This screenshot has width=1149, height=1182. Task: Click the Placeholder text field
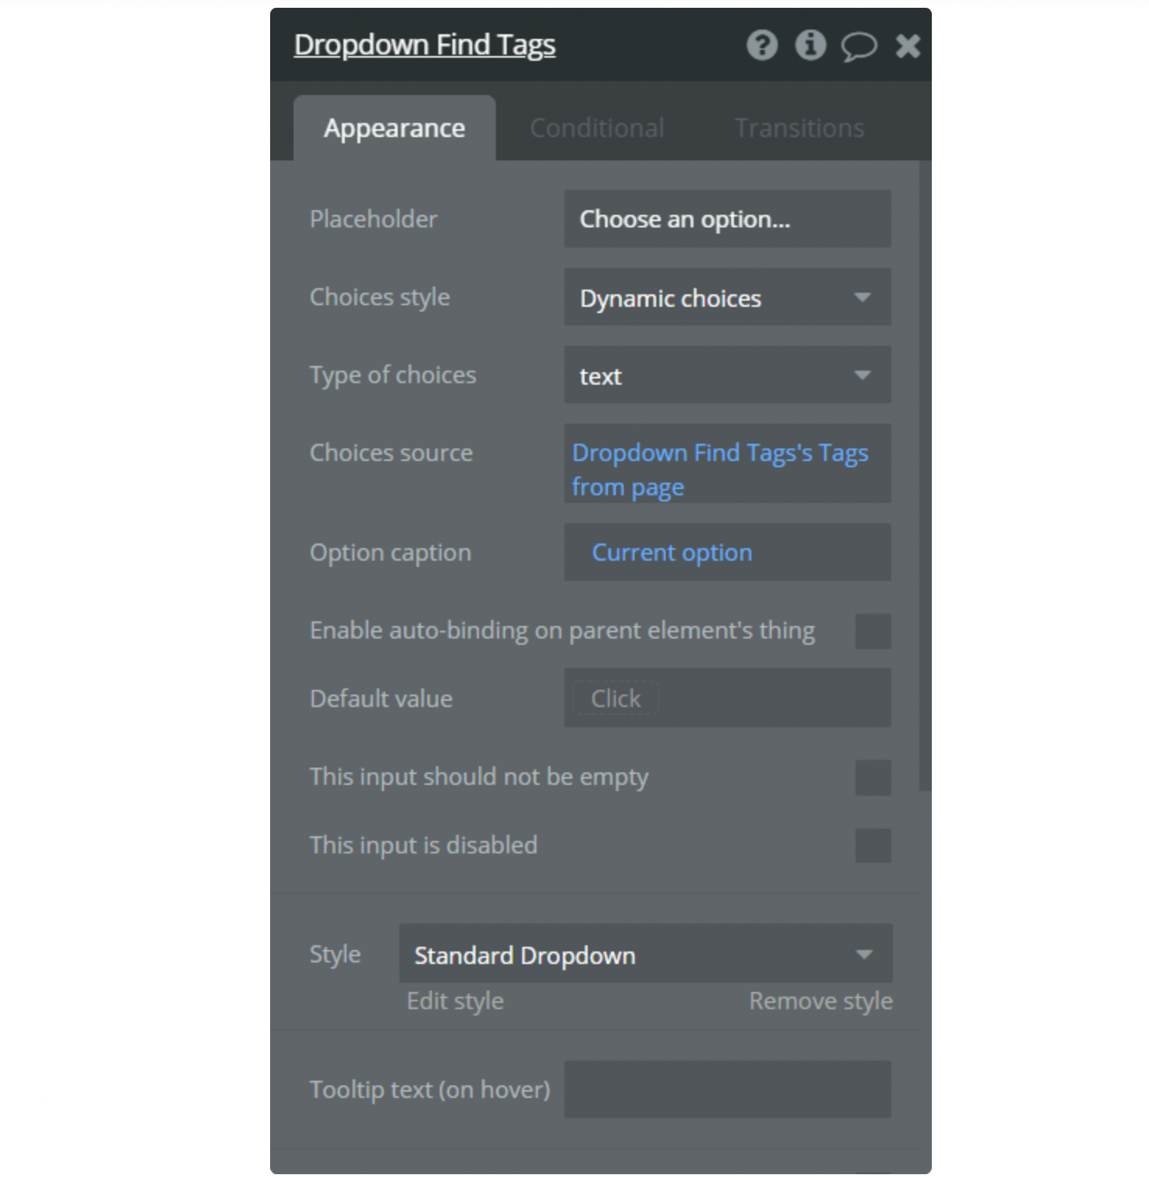pos(727,220)
